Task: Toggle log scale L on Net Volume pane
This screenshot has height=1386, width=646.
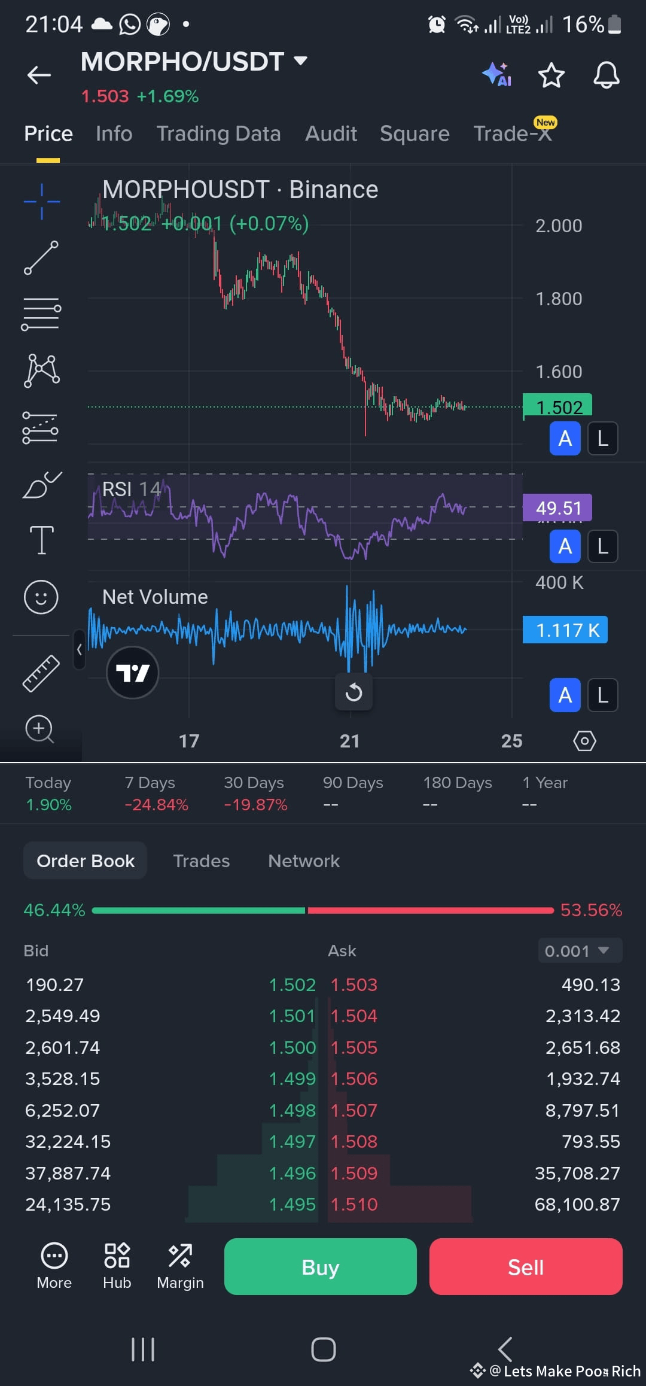Action: tap(602, 695)
